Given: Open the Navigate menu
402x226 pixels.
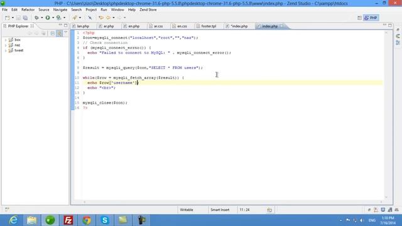Looking at the screenshot, I should point(60,9).
